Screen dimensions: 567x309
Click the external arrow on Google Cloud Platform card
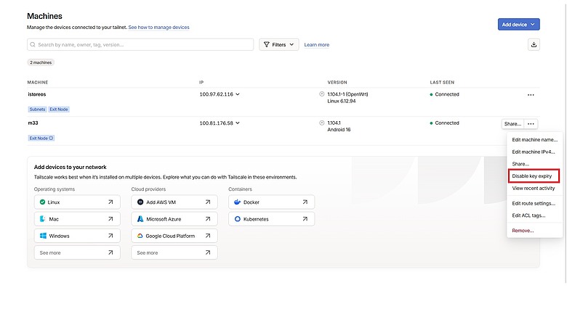(x=208, y=236)
